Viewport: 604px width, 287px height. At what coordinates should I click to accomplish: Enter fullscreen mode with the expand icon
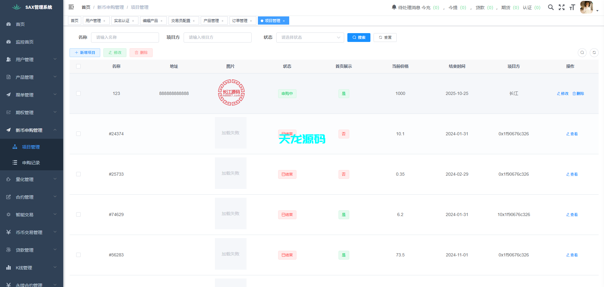[x=562, y=7]
